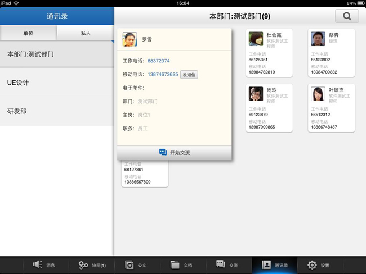The image size is (366, 274).
Task: Open the 交流 chat tab
Action: click(x=227, y=265)
